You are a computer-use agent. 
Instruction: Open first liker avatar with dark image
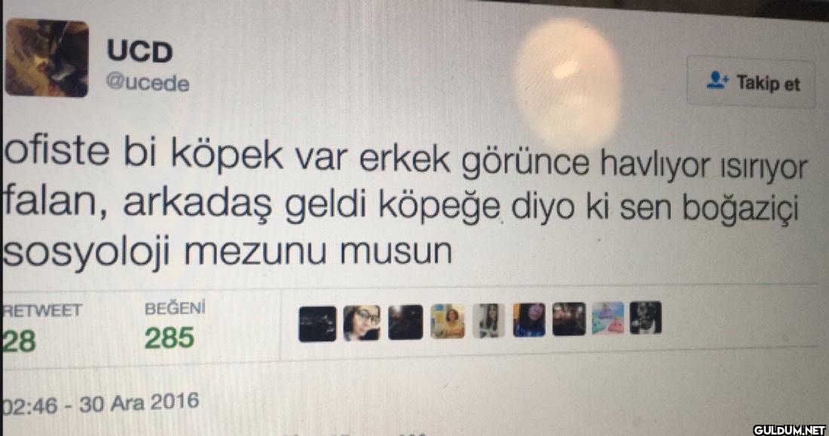click(317, 324)
